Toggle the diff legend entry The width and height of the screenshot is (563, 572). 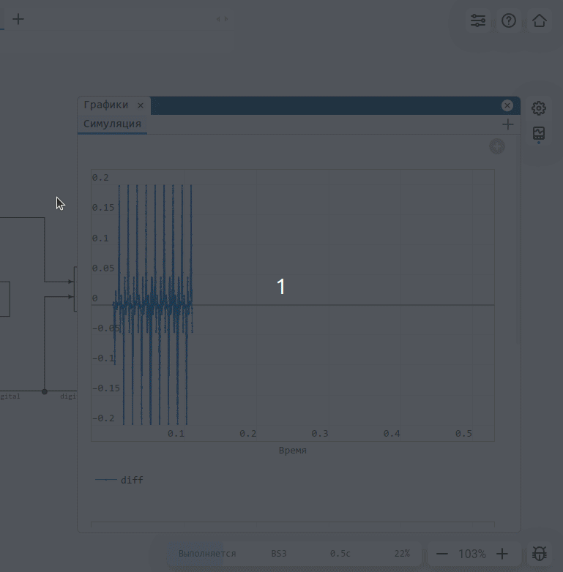coord(119,480)
